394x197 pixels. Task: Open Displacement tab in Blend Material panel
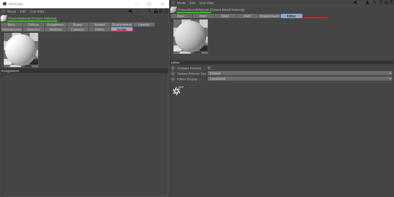coord(269,16)
